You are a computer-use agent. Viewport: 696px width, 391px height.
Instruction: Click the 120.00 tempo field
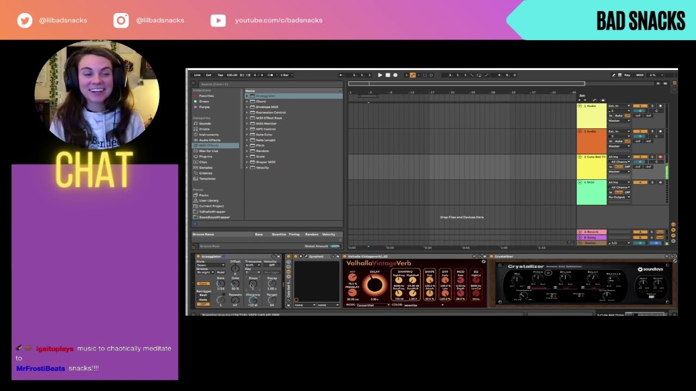tap(232, 75)
